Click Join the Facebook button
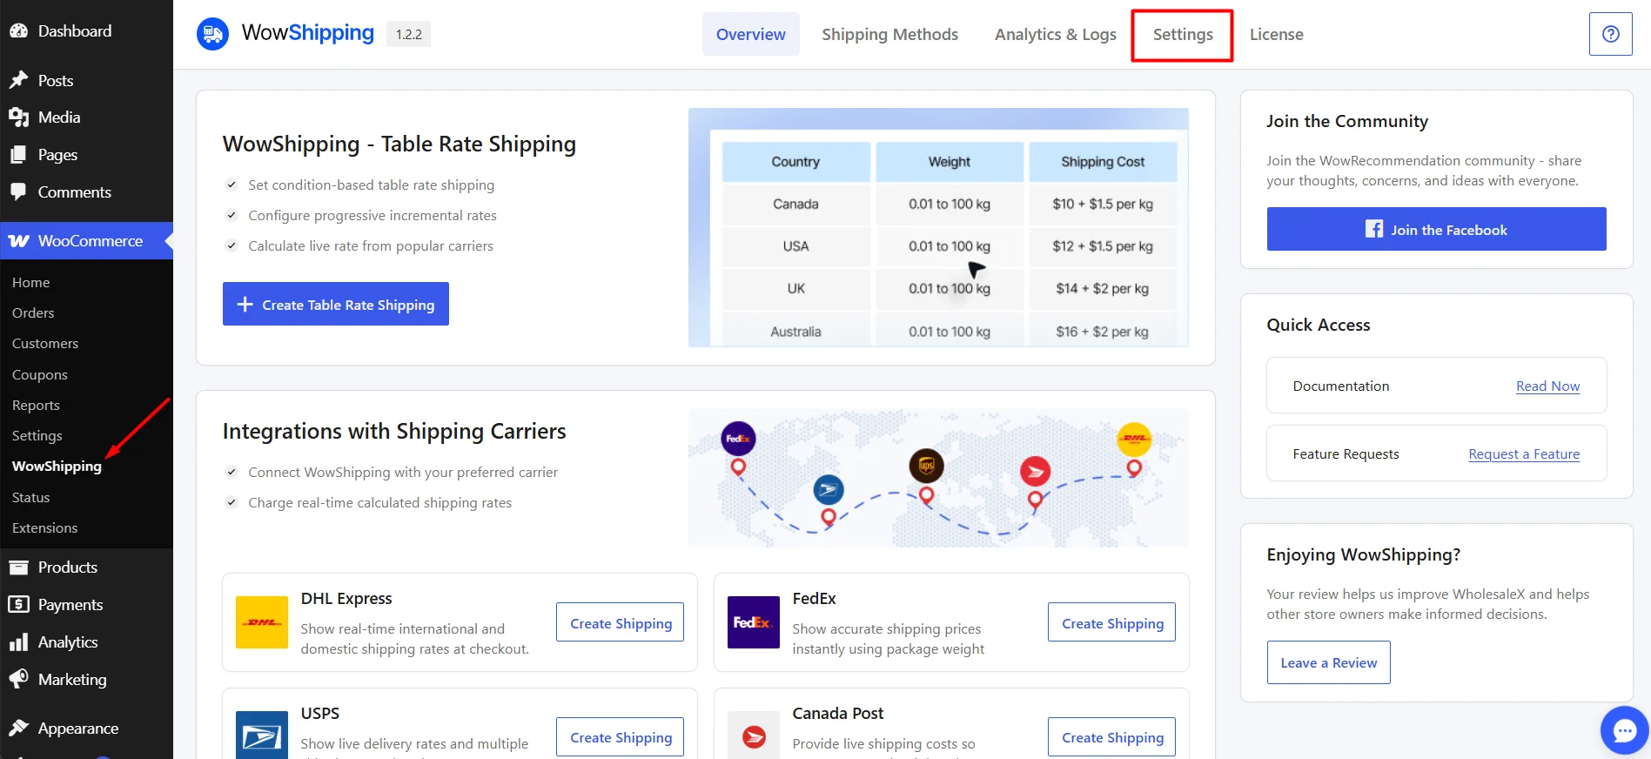 click(x=1437, y=229)
